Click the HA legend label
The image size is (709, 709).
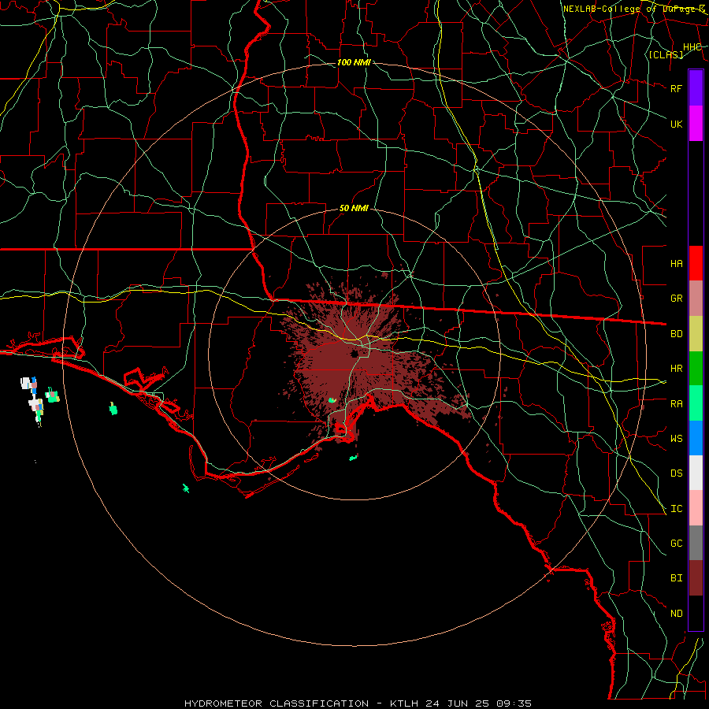pos(676,263)
